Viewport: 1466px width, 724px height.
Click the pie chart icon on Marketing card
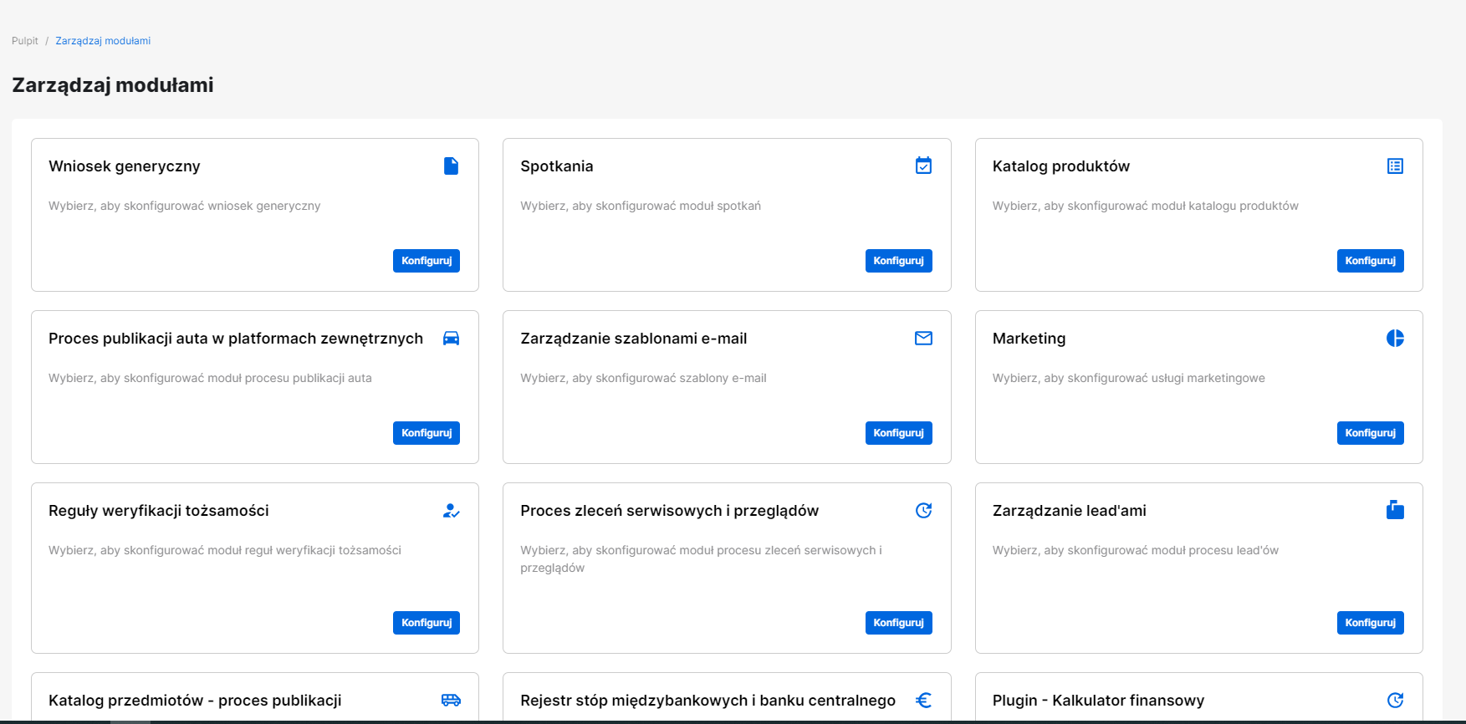[x=1395, y=338]
